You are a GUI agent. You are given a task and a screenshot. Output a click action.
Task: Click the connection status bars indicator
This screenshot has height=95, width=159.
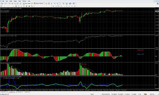coord(145,94)
